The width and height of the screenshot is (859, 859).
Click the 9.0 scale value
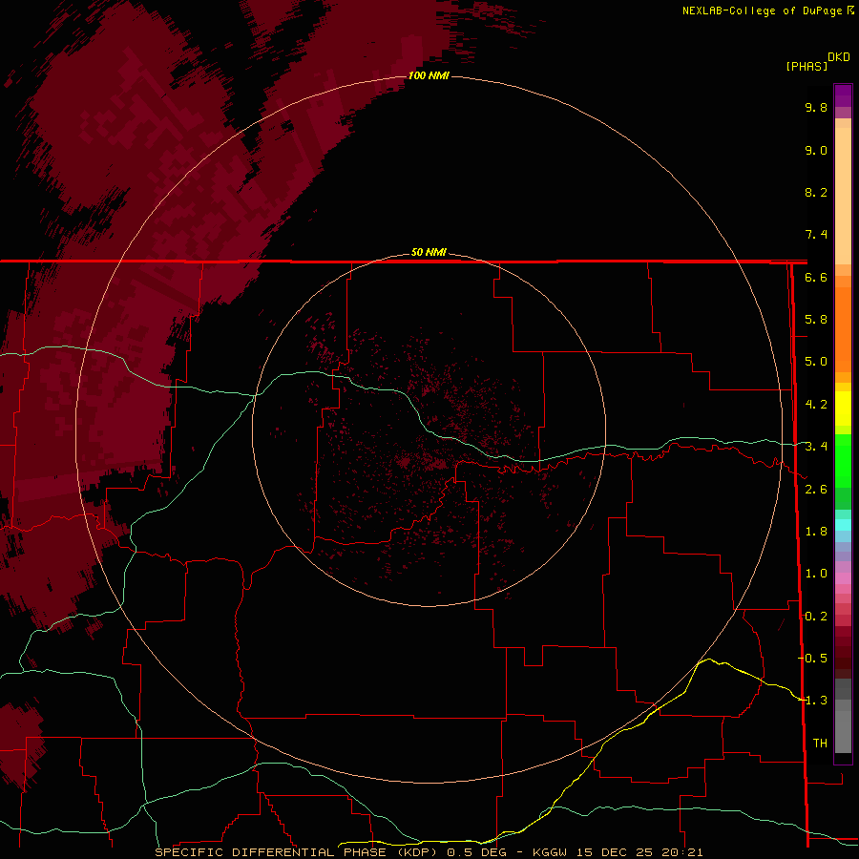(816, 150)
